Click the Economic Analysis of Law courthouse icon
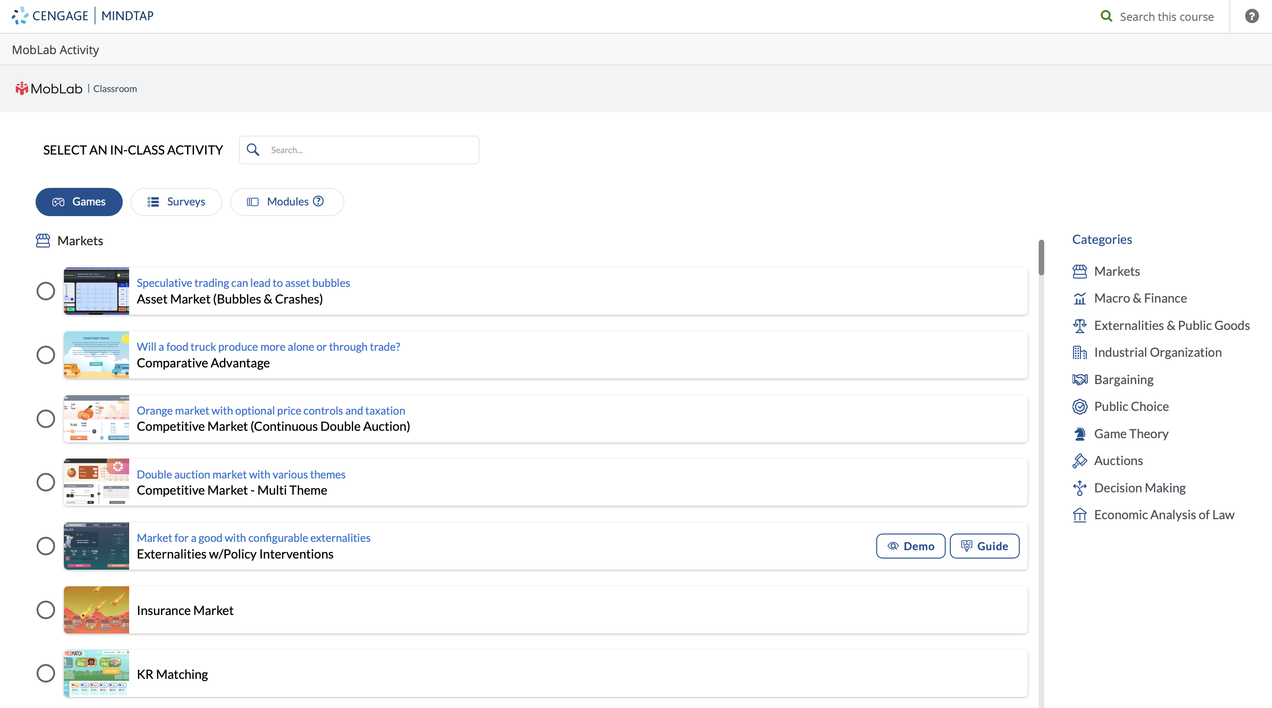This screenshot has width=1272, height=708. click(1079, 515)
